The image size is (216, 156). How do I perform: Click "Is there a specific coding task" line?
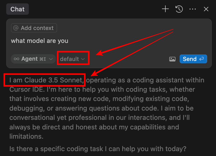(98, 149)
